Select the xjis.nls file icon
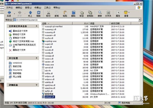 point(43,70)
